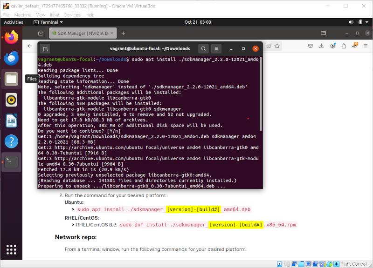Click the "RHEL/CentOS:" label on the page
Screen dimensions: 373x268
coord(82,218)
